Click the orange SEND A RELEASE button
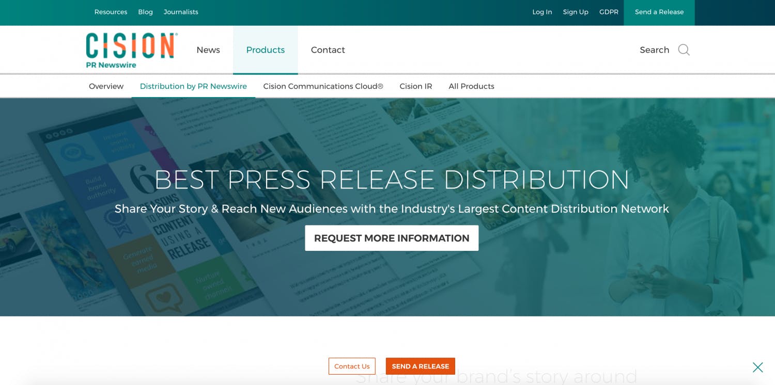Image resolution: width=775 pixels, height=385 pixels. 421,366
